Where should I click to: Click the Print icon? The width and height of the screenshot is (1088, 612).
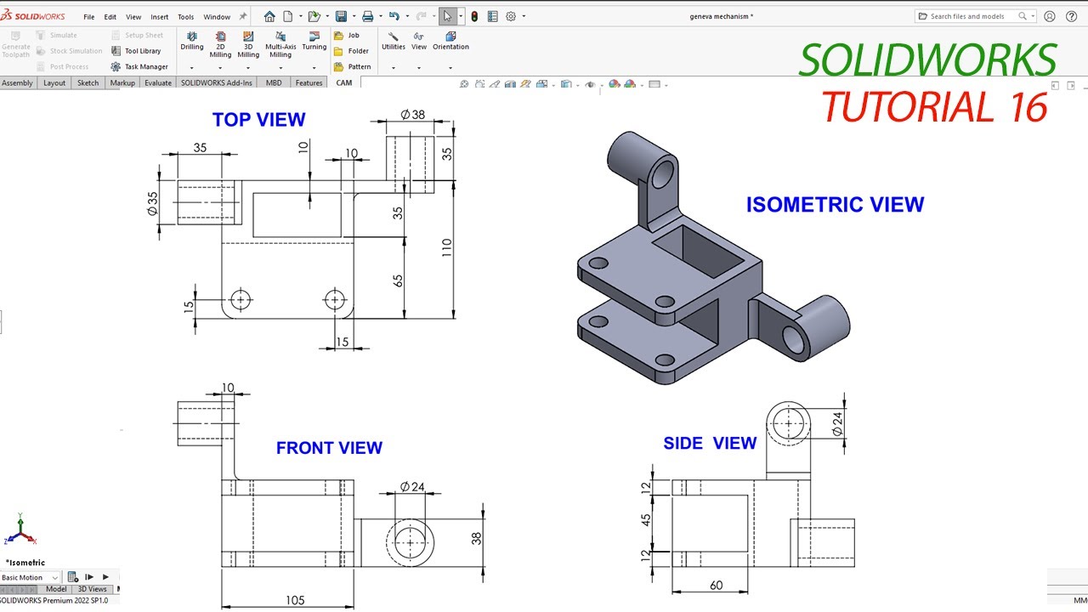(x=367, y=16)
